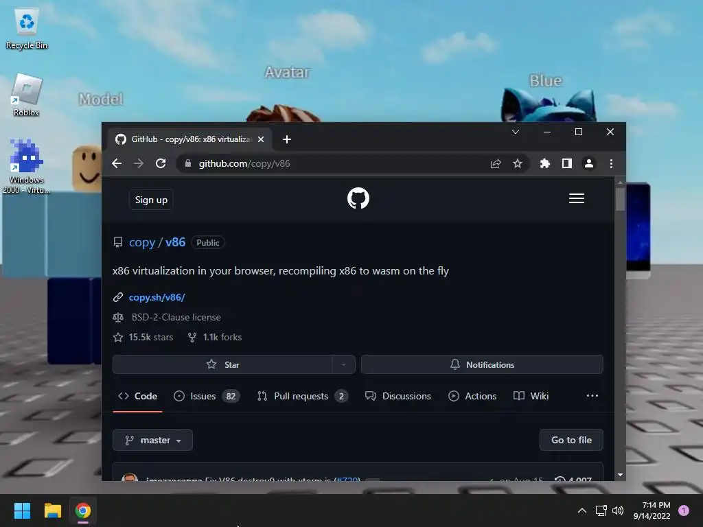Open the Chrome three-dot menu
Viewport: 703px width, 527px height.
(x=611, y=163)
